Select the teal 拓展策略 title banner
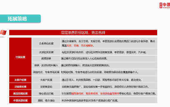Screen dimensions: 170x107 (20, 19)
